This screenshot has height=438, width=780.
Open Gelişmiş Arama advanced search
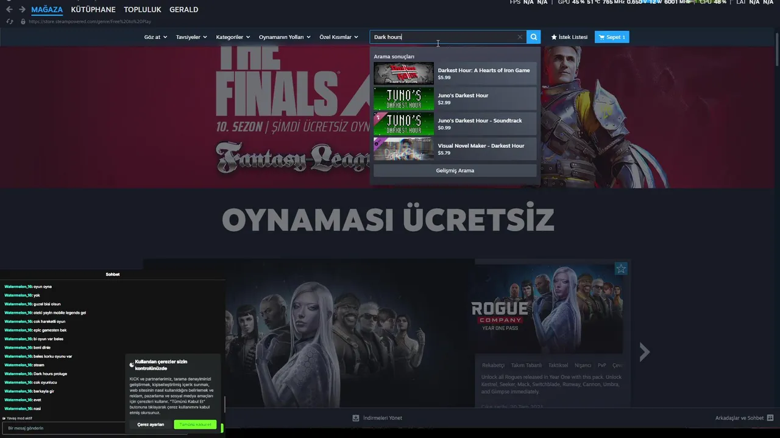(x=455, y=170)
